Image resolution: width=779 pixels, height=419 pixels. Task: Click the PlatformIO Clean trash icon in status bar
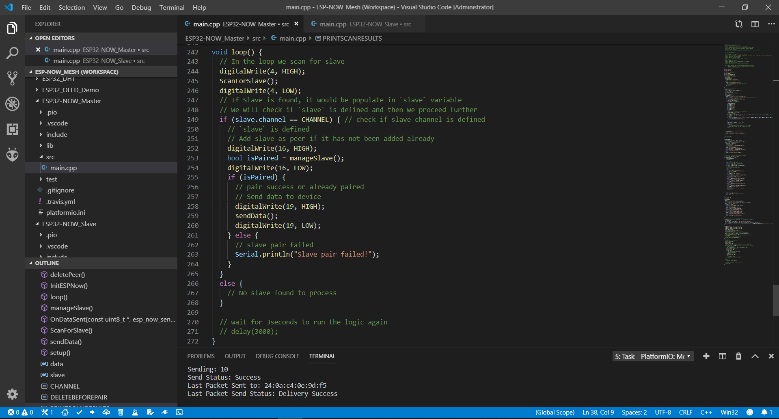point(121,413)
